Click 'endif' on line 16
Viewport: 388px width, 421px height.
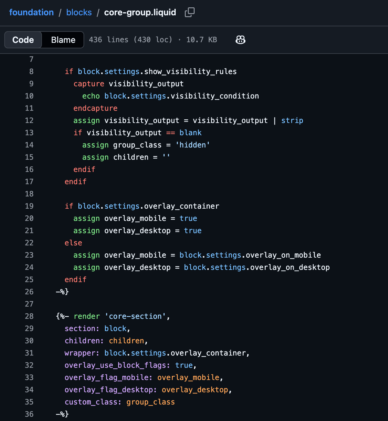[x=84, y=170]
